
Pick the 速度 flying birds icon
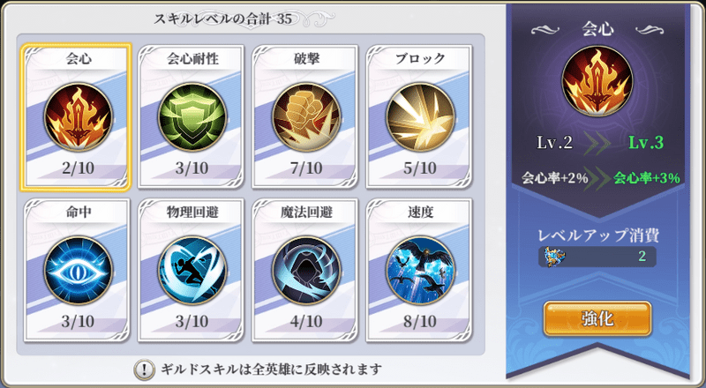pos(420,271)
